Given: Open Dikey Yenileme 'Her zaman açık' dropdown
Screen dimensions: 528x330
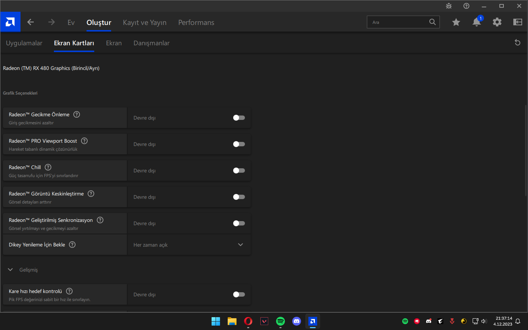Looking at the screenshot, I should point(189,245).
